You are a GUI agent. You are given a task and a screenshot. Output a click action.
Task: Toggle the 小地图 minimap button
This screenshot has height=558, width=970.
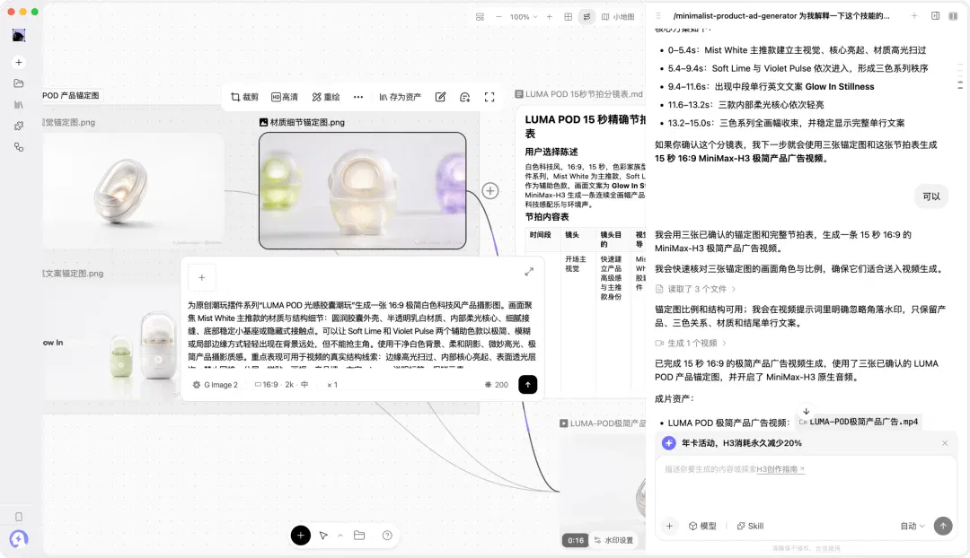(618, 17)
